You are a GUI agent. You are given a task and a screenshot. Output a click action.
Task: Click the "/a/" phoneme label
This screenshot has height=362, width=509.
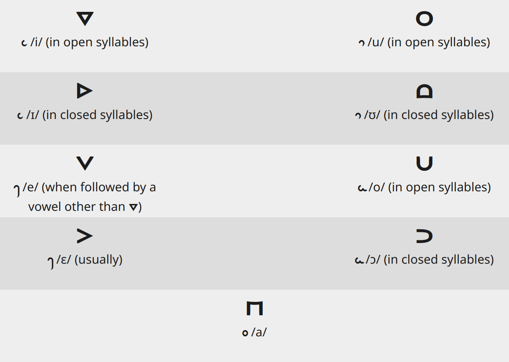259,332
